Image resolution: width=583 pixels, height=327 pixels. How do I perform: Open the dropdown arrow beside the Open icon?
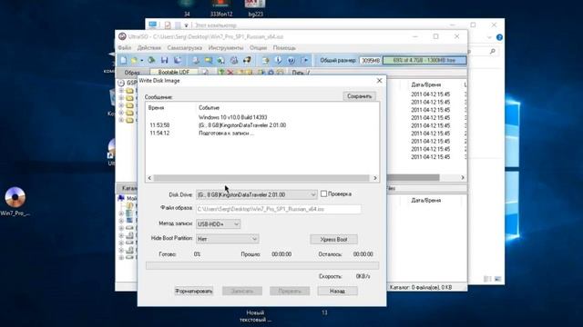tap(141, 61)
